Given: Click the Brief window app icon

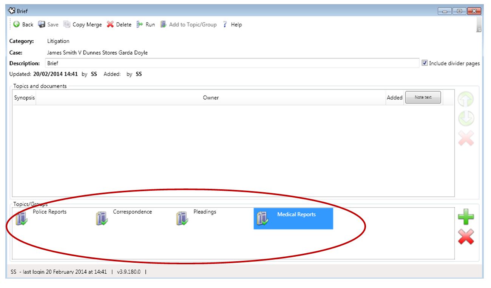Looking at the screenshot, I should click(x=11, y=11).
